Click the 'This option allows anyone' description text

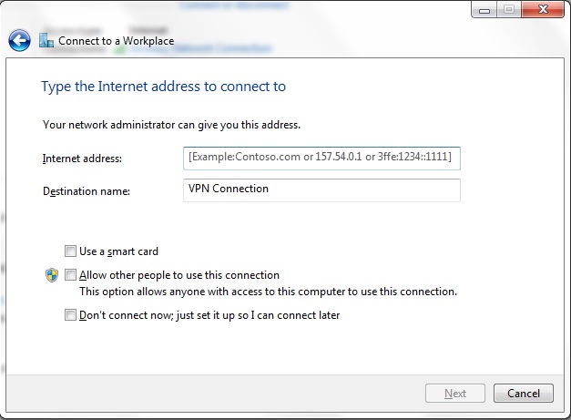pos(268,292)
